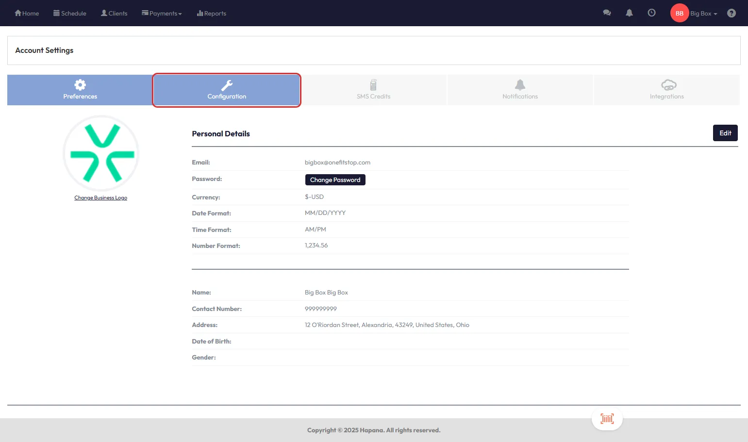Viewport: 748px width, 442px height.
Task: Open the Notifications settings tab
Action: [x=520, y=90]
